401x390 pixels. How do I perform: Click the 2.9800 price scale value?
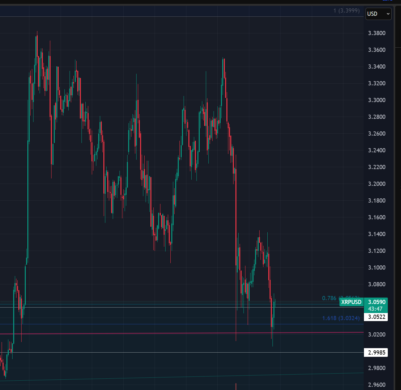(x=377, y=368)
